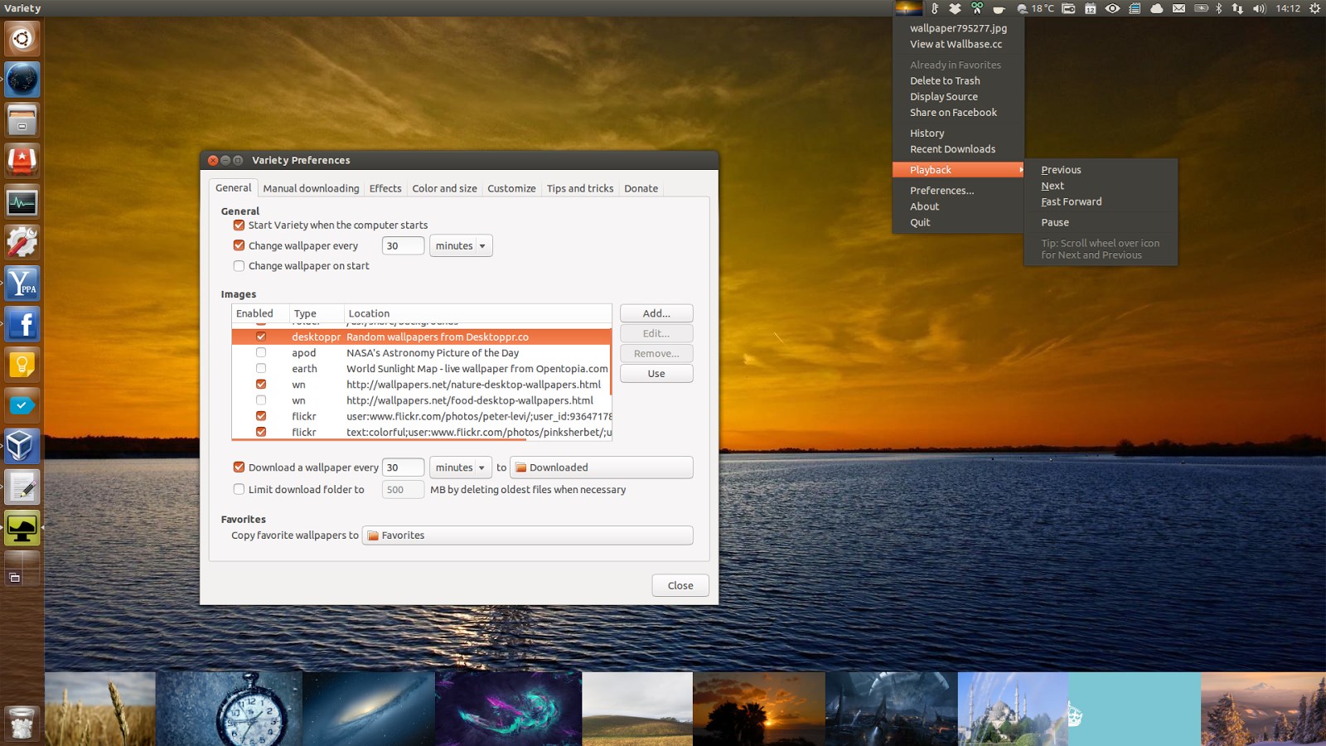Viewport: 1326px width, 746px height.
Task: Launch VirtualBox from the launcher
Action: click(22, 446)
